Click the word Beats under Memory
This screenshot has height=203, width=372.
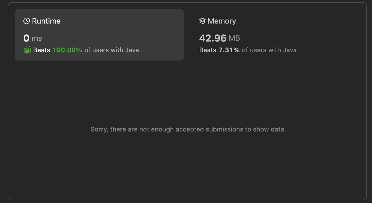[x=208, y=50]
